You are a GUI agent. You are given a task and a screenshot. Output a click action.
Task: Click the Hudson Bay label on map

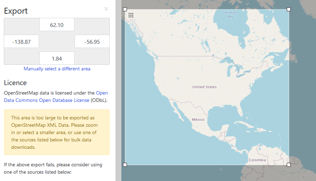point(231,15)
